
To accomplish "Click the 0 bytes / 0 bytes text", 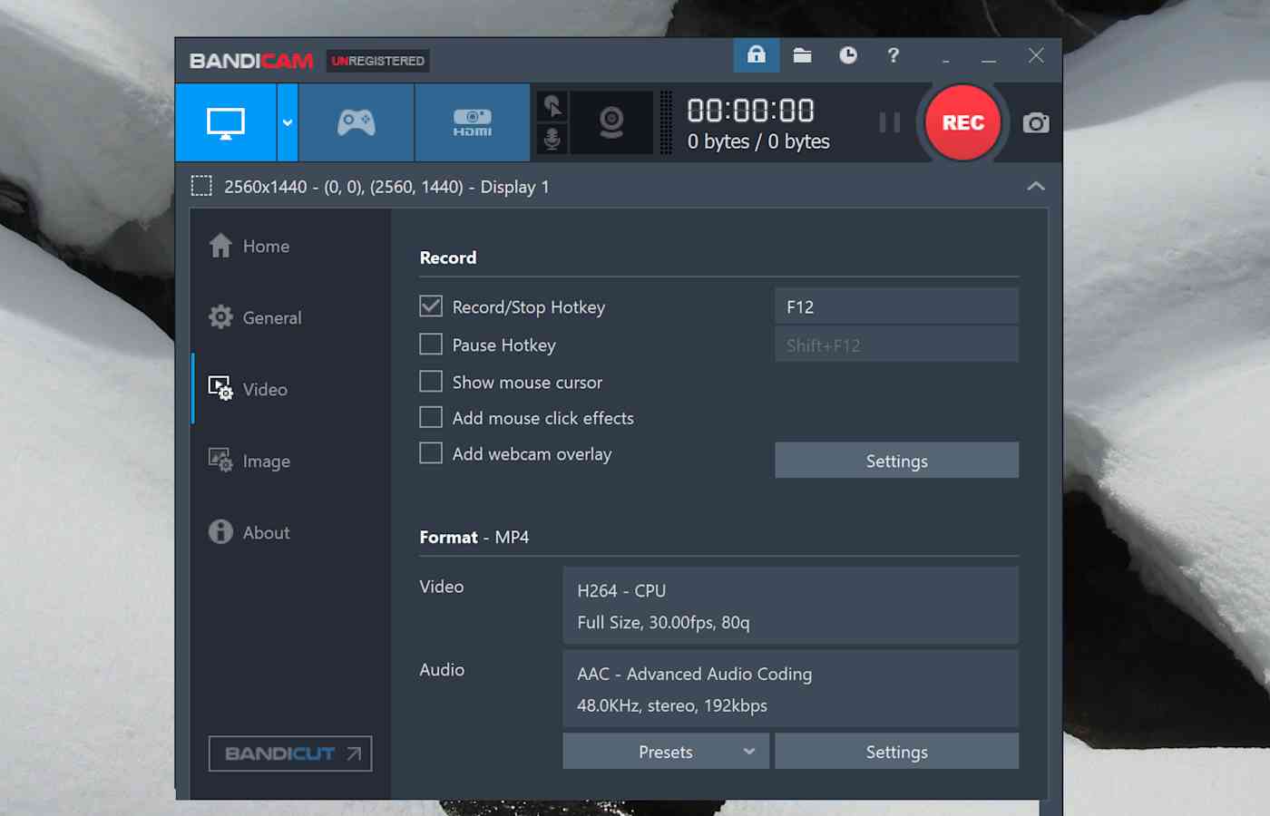I will point(758,141).
